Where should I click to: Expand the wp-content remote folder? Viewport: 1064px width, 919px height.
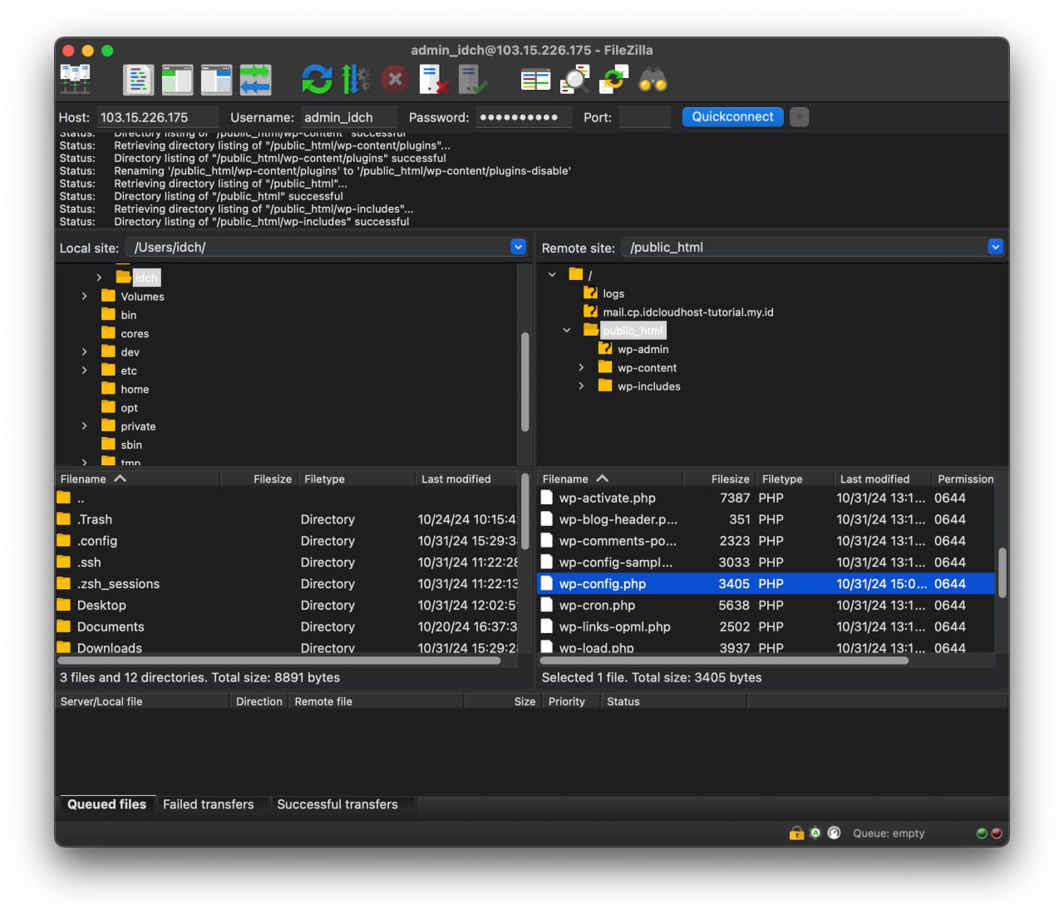pos(581,367)
